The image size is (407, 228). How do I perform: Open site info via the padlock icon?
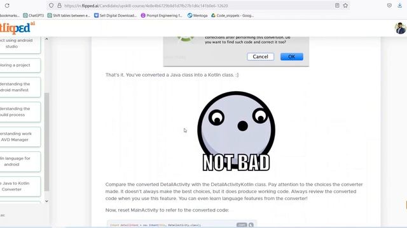click(59, 6)
